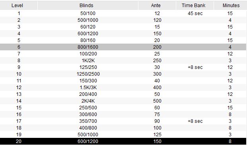247x145 pixels.
Task: Select level 15 row with 250/500 blinds
Action: click(x=123, y=108)
